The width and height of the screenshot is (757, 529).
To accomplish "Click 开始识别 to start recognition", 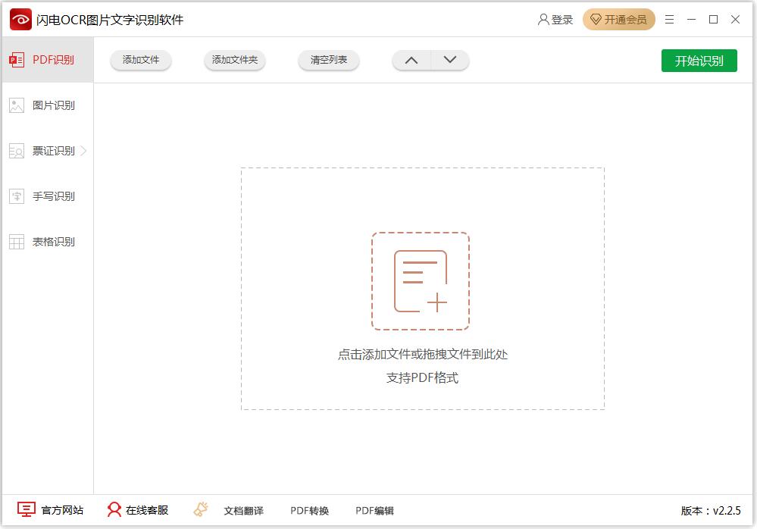I will click(x=699, y=60).
